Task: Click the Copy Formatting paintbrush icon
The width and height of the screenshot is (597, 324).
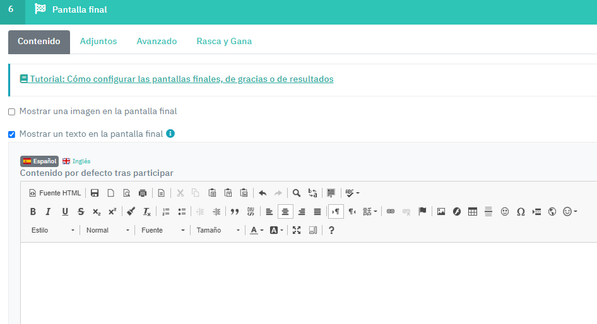Action: point(131,211)
